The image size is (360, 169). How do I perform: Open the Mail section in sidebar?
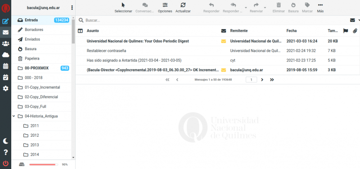(x=5, y=32)
